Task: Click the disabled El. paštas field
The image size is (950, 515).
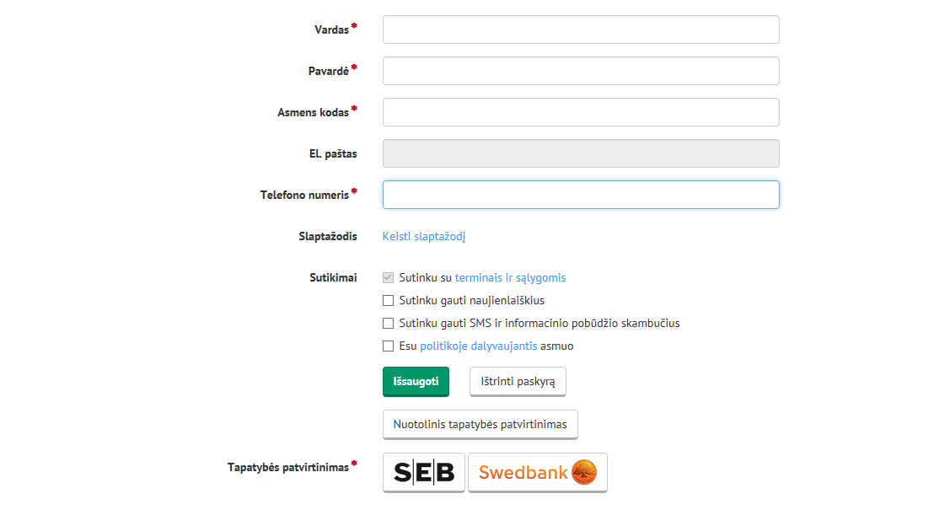Action: [x=581, y=153]
